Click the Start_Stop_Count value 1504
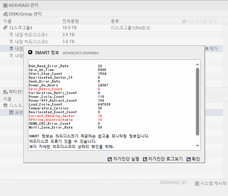This screenshot has height=196, width=228. [x=102, y=74]
